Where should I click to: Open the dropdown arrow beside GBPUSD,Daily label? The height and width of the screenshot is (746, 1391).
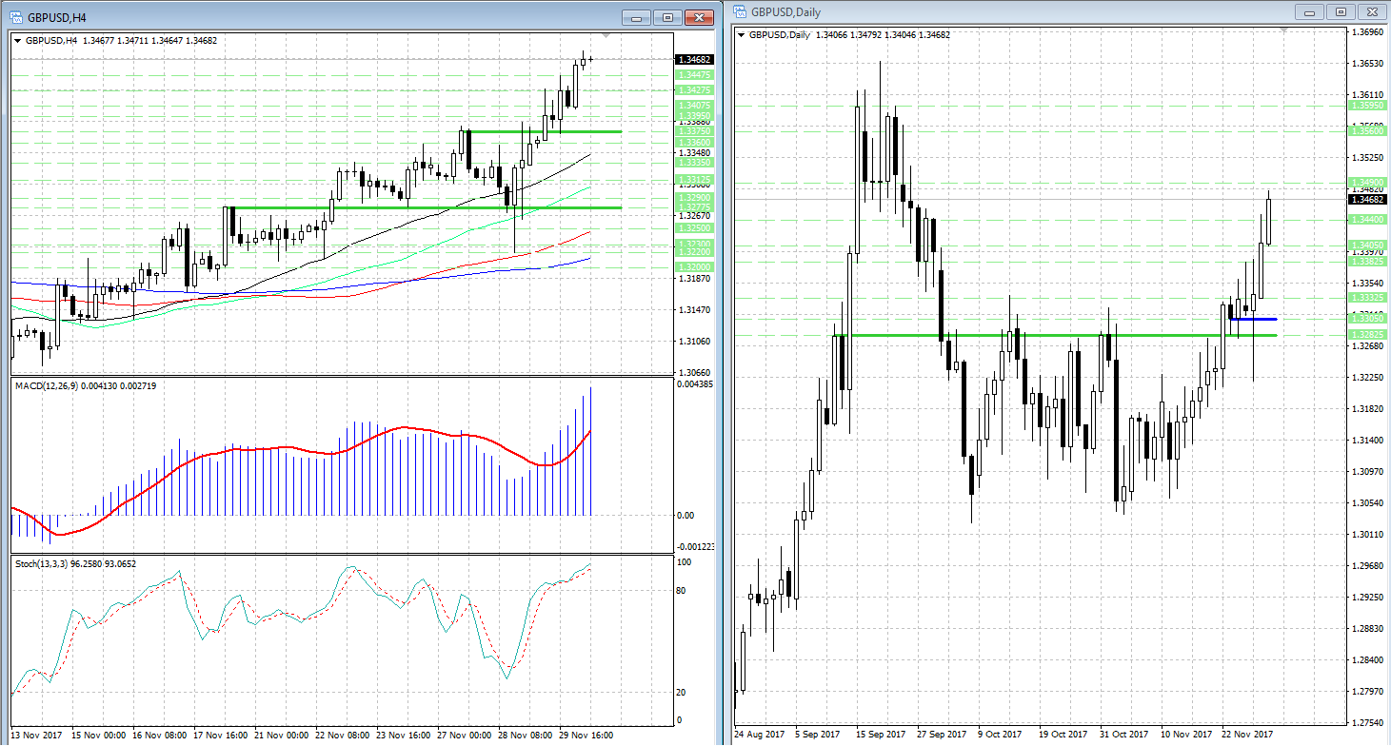(743, 35)
